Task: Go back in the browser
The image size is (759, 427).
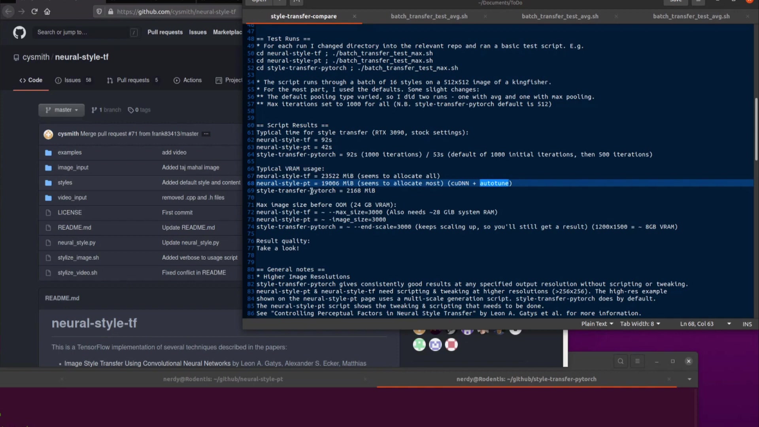Action: click(x=8, y=11)
